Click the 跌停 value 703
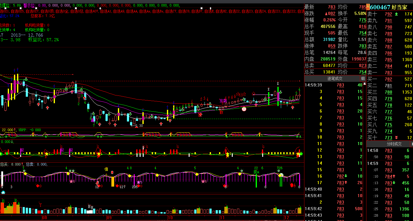This screenshot has width=413, height=221. click(x=362, y=46)
